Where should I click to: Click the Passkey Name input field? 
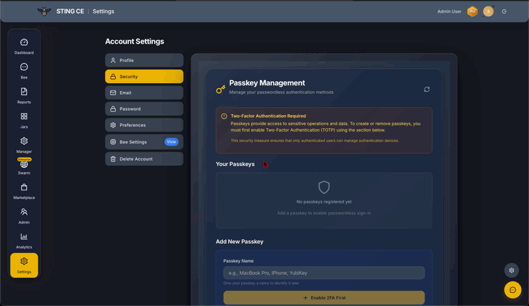coord(324,273)
